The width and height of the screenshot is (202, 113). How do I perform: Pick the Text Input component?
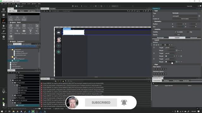pos(11,37)
